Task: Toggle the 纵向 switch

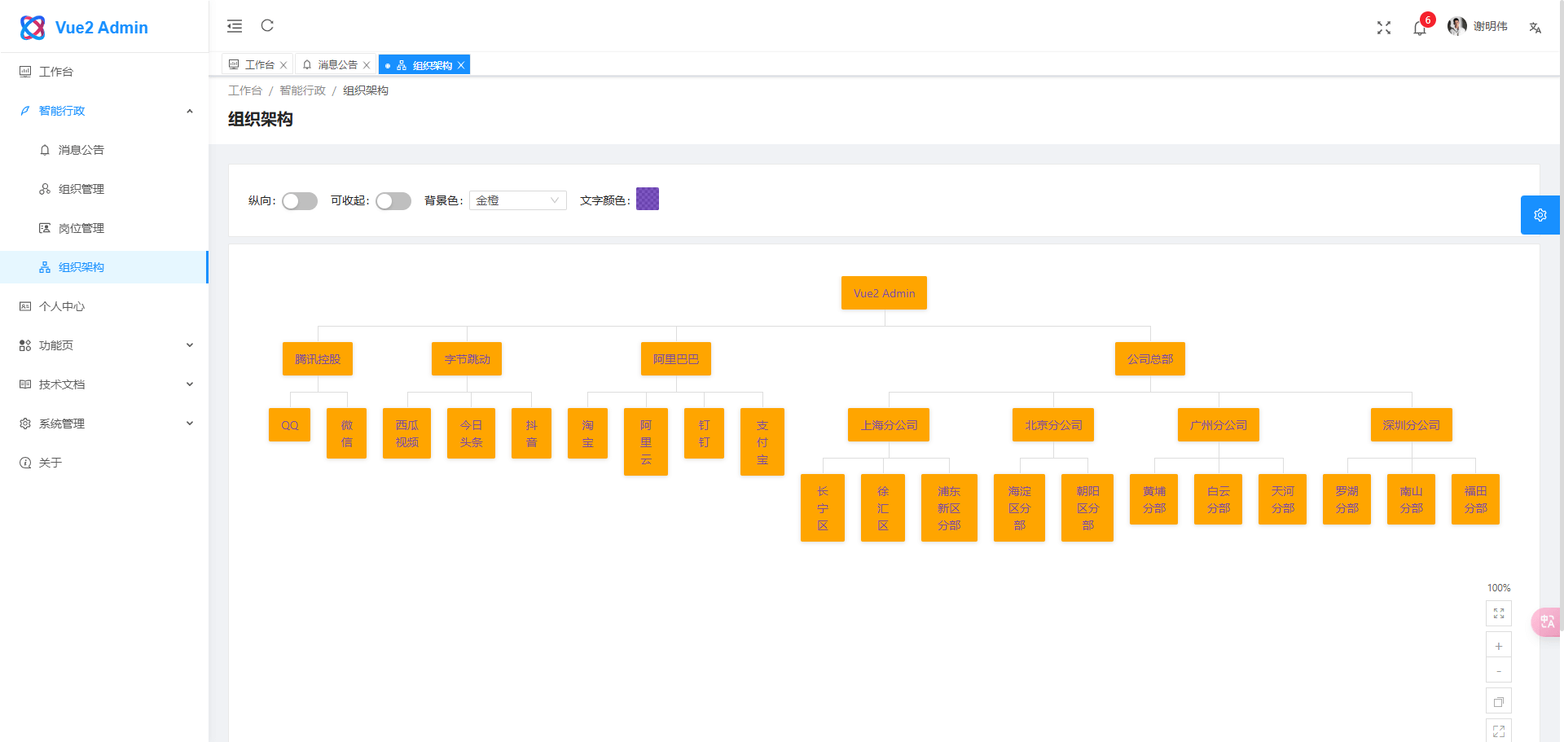Action: (x=300, y=201)
